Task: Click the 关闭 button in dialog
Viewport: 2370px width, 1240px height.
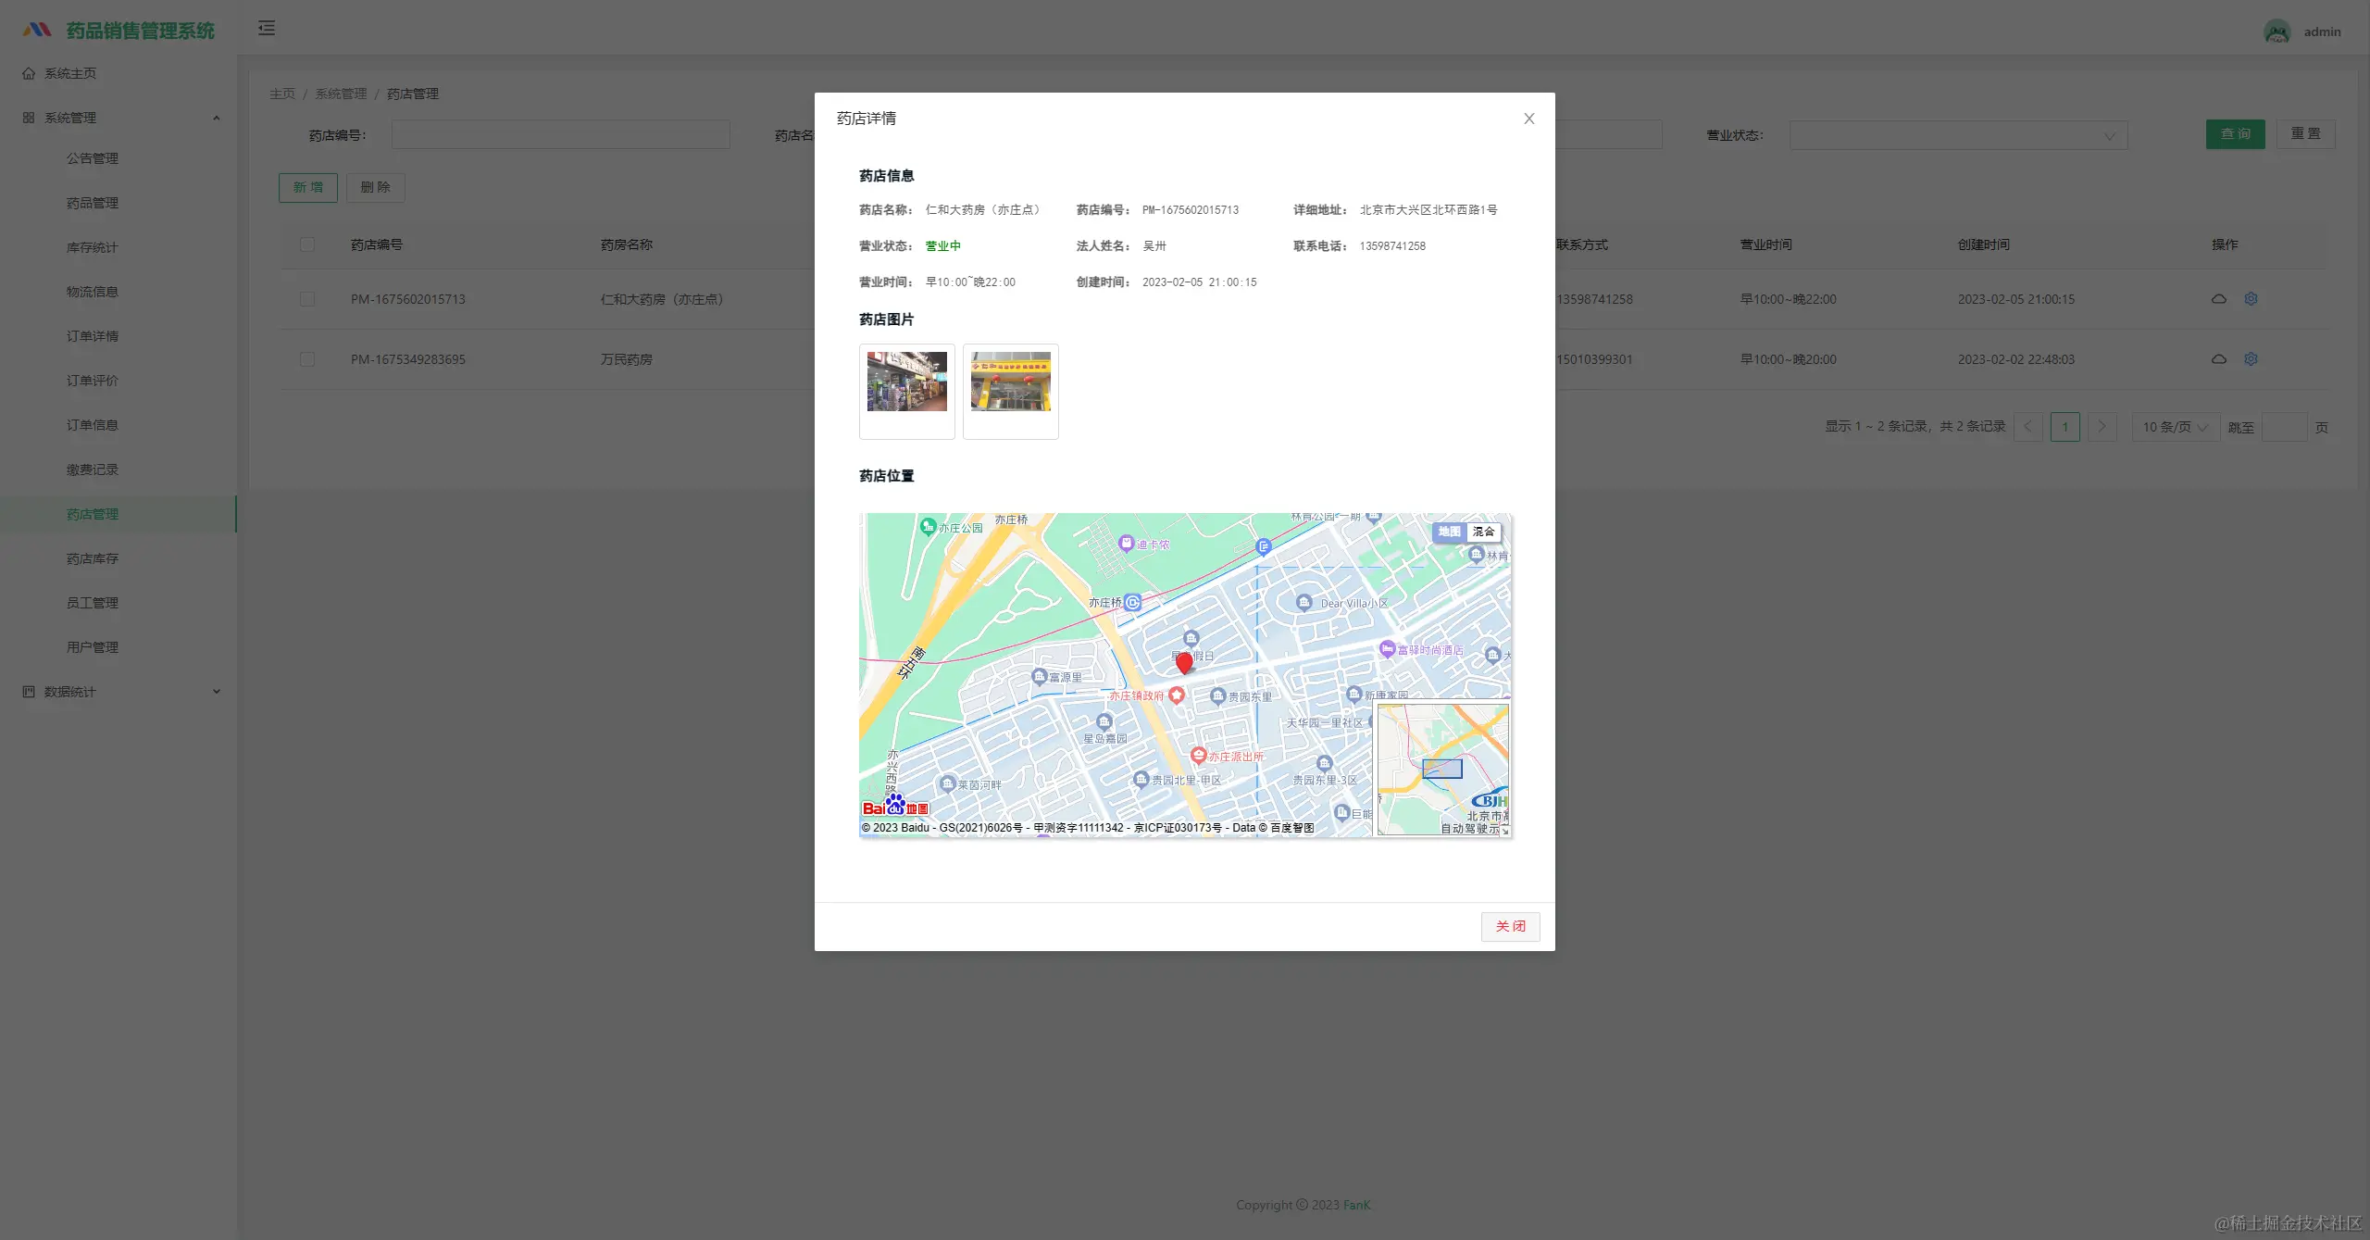Action: pos(1510,926)
